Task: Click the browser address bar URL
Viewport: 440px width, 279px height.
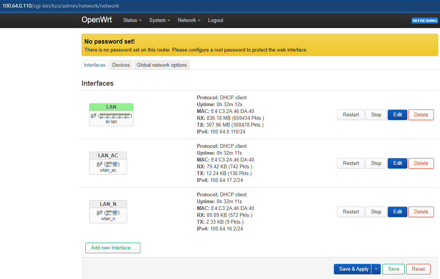Action: pyautogui.click(x=61, y=6)
